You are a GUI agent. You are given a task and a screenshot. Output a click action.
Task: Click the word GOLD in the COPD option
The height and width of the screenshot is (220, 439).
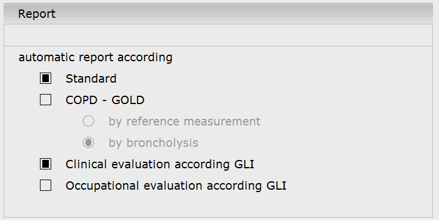pos(128,100)
